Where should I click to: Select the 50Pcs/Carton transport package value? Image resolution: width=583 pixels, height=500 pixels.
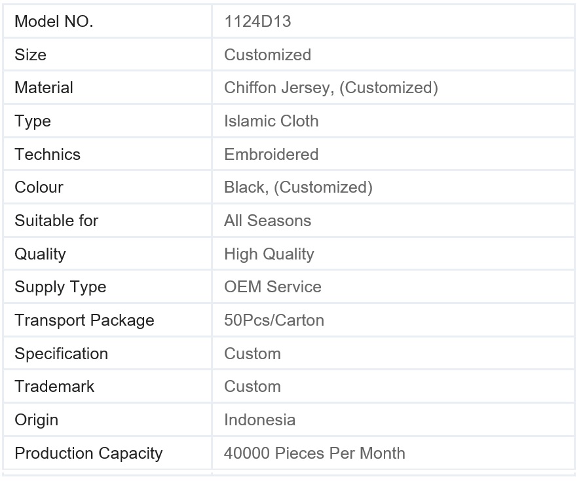tap(274, 320)
